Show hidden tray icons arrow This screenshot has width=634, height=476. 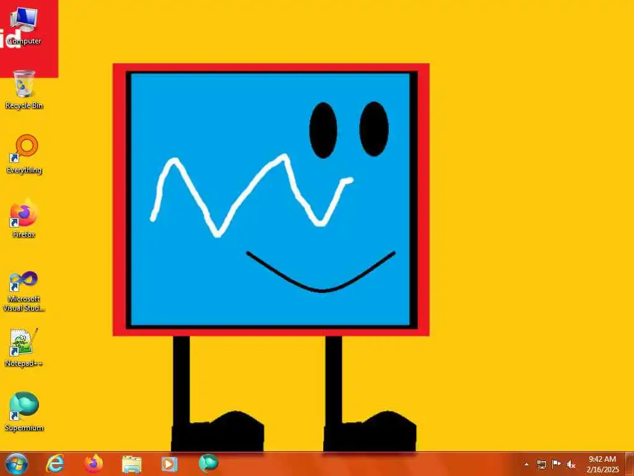point(526,464)
